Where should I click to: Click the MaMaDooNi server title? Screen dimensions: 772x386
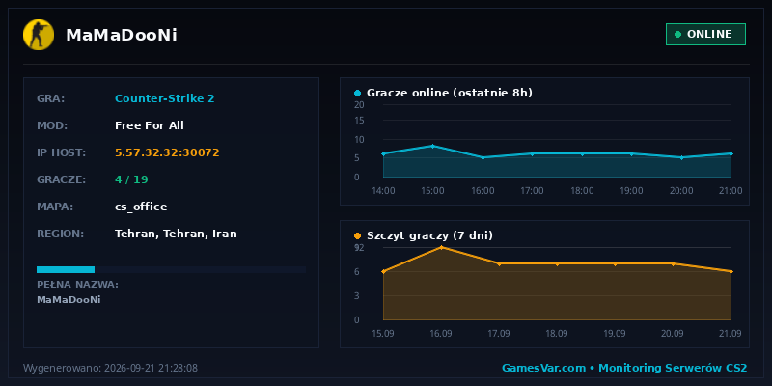(122, 35)
